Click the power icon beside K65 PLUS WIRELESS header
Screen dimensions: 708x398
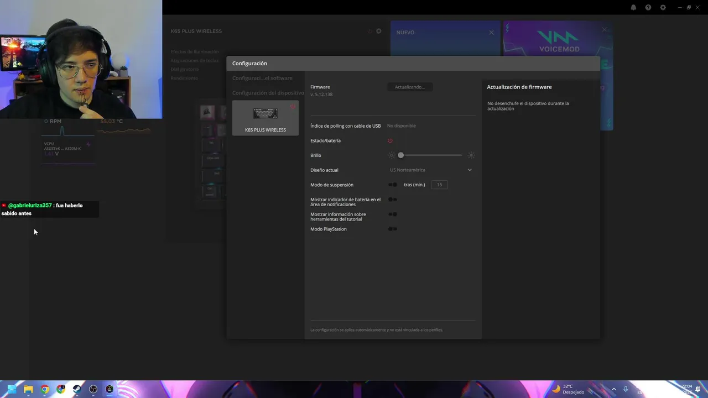(371, 31)
